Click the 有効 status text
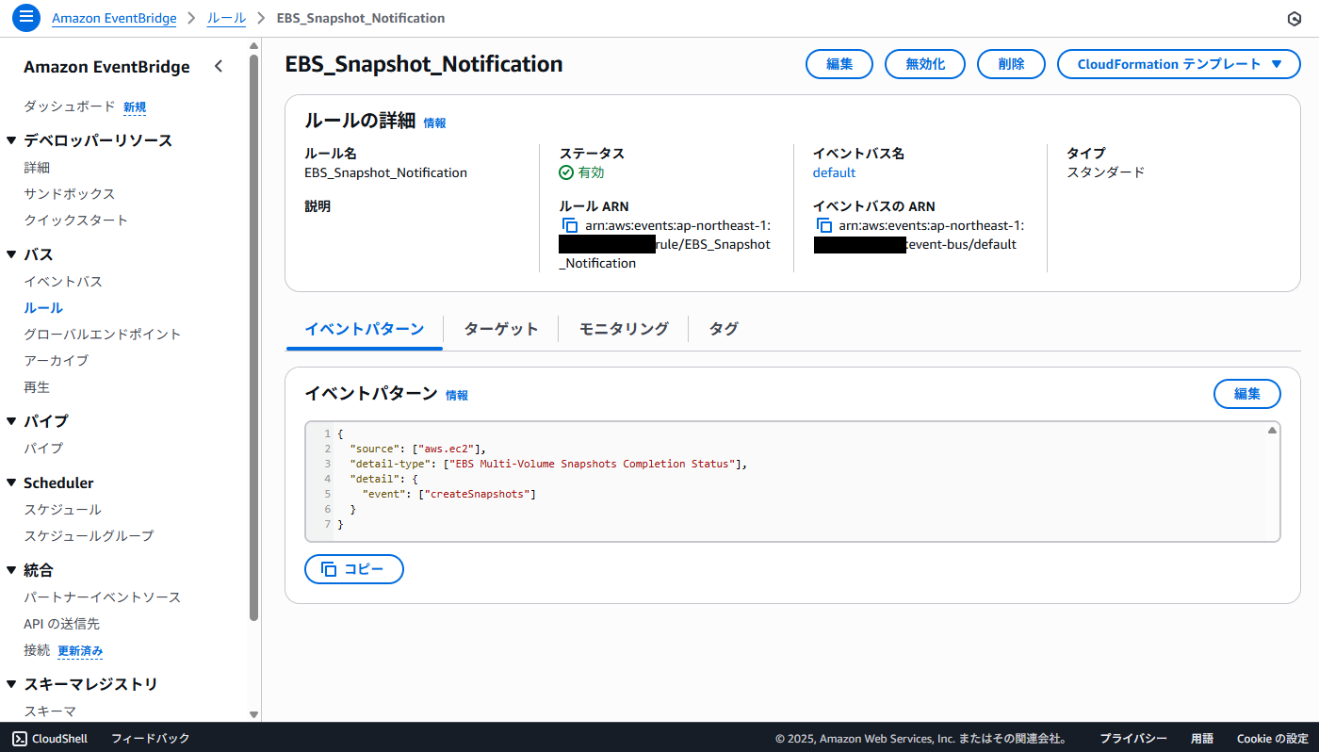This screenshot has height=752, width=1319. click(x=591, y=172)
